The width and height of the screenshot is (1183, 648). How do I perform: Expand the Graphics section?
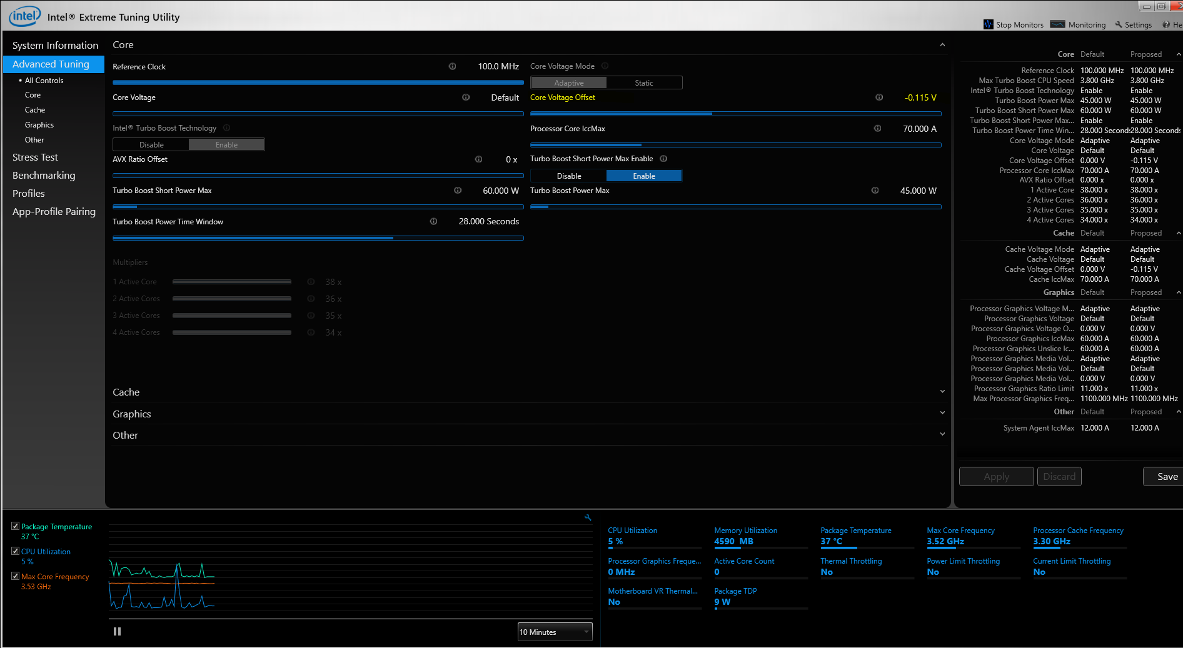[x=942, y=413]
